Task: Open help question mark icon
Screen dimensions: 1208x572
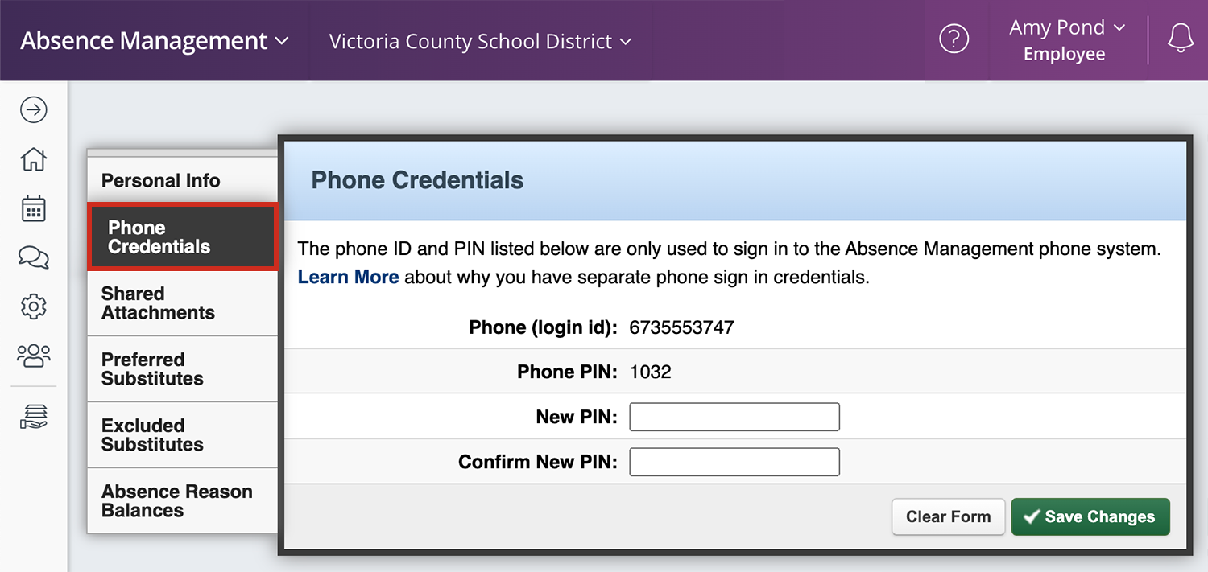Action: click(954, 39)
